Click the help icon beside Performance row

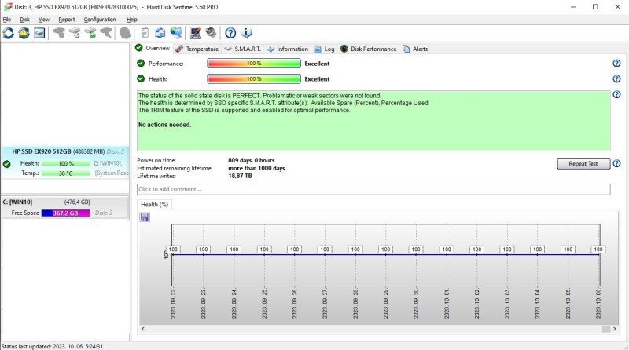point(616,64)
